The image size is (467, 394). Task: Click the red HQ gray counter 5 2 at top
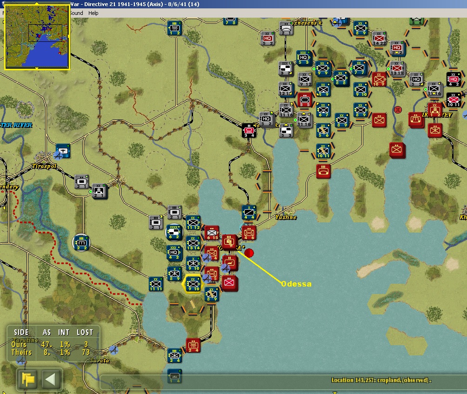tap(267, 39)
